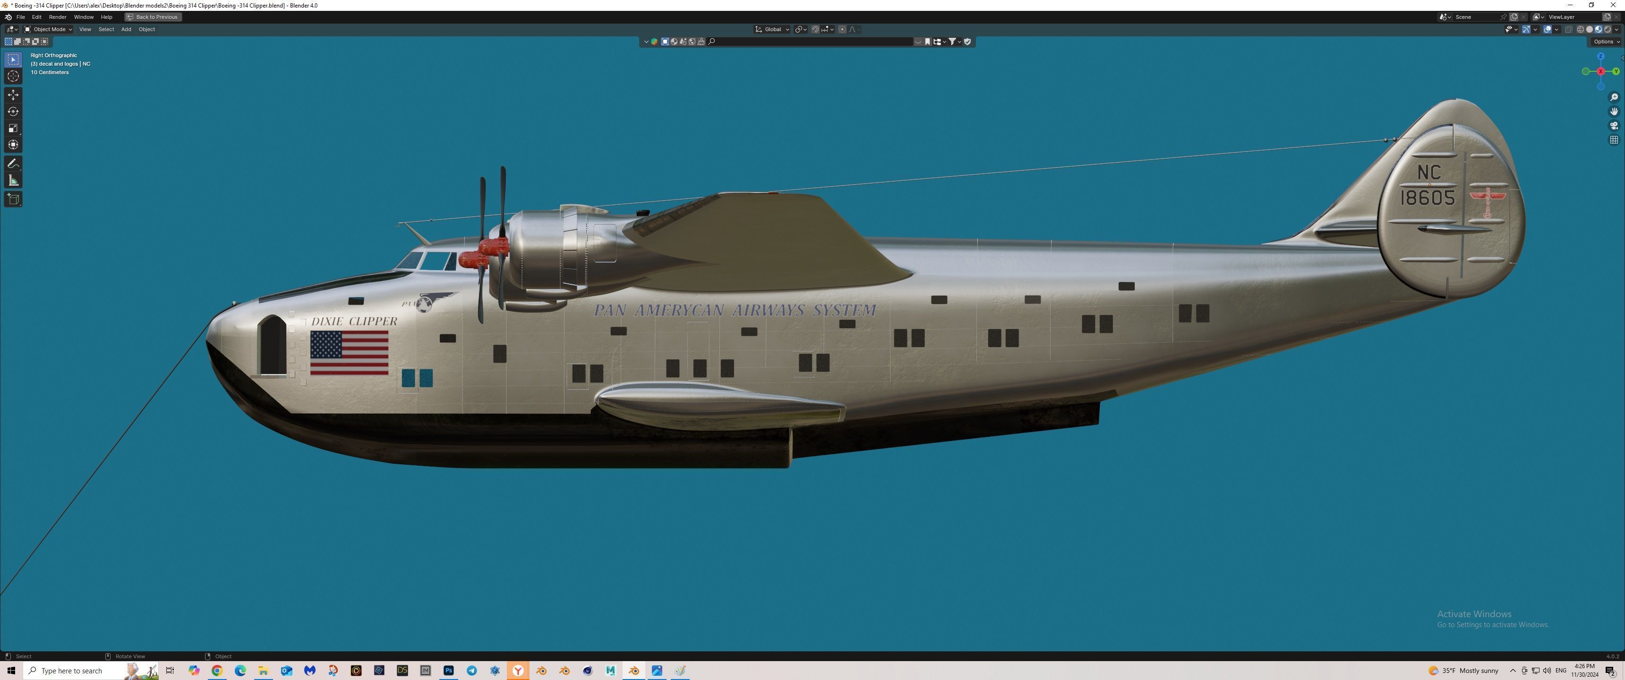
Task: Add new ViewLayer copy icon
Action: [x=1607, y=17]
